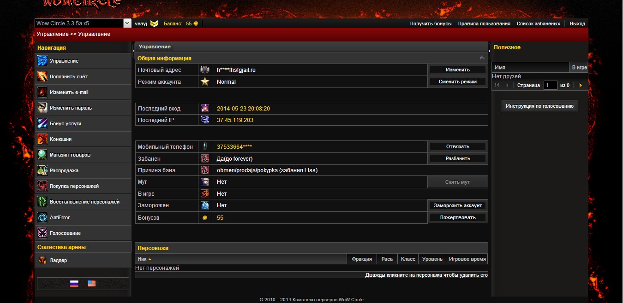
Task: Click the AntiError swirl icon
Action: (x=42, y=217)
